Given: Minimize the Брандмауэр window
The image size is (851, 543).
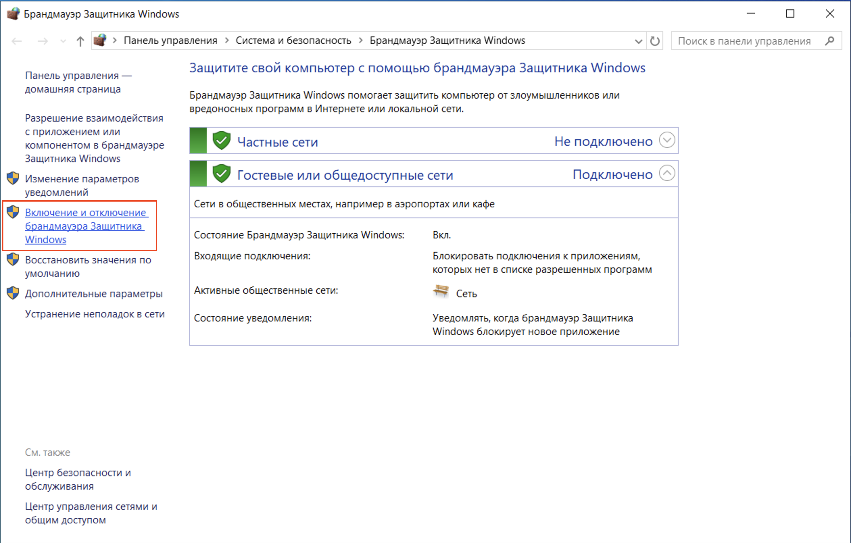Looking at the screenshot, I should point(751,14).
